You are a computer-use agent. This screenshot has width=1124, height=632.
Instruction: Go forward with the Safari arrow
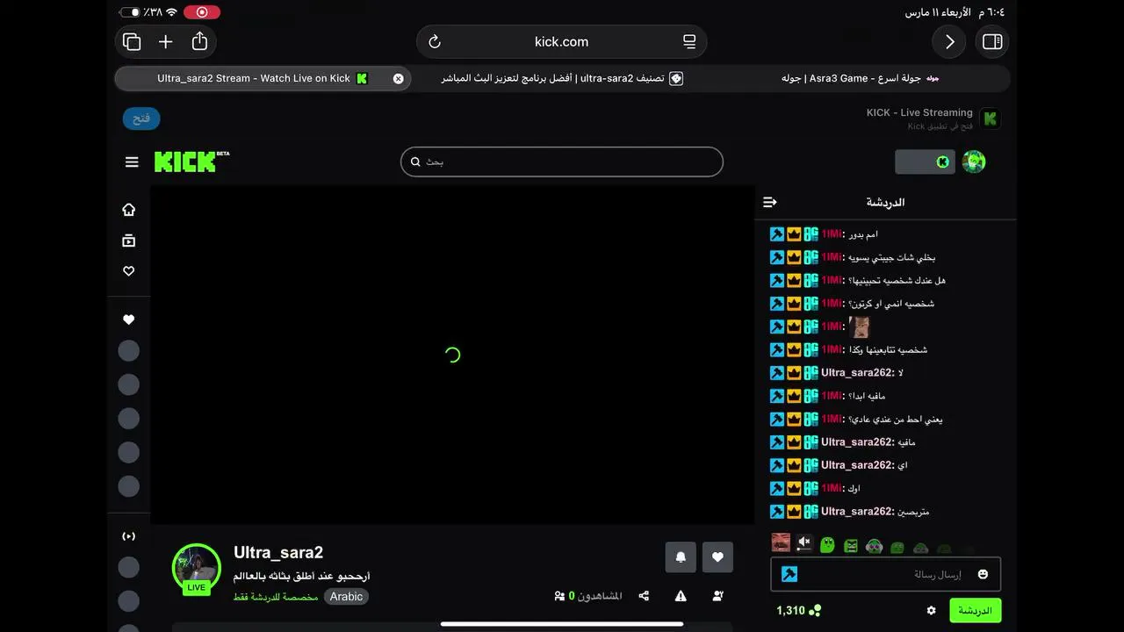pyautogui.click(x=949, y=41)
